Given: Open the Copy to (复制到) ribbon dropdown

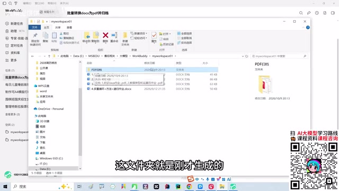Looking at the screenshot, I should (95, 37).
